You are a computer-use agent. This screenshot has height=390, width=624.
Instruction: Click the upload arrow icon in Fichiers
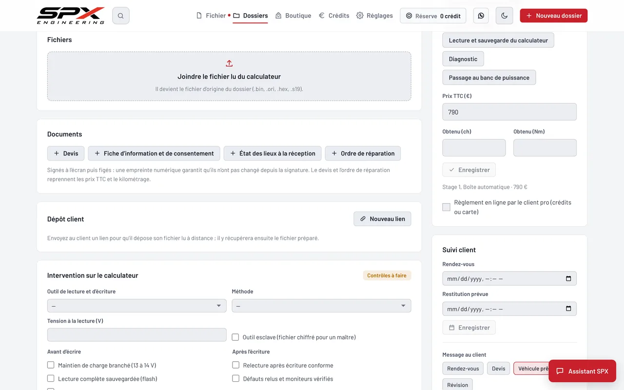229,63
